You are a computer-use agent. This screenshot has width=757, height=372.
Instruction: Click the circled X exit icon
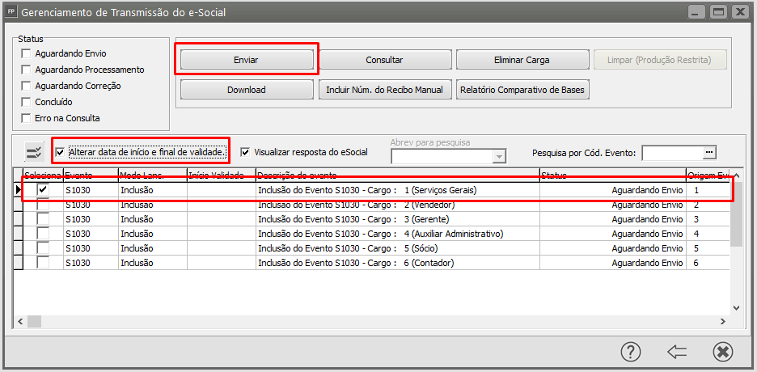point(722,352)
